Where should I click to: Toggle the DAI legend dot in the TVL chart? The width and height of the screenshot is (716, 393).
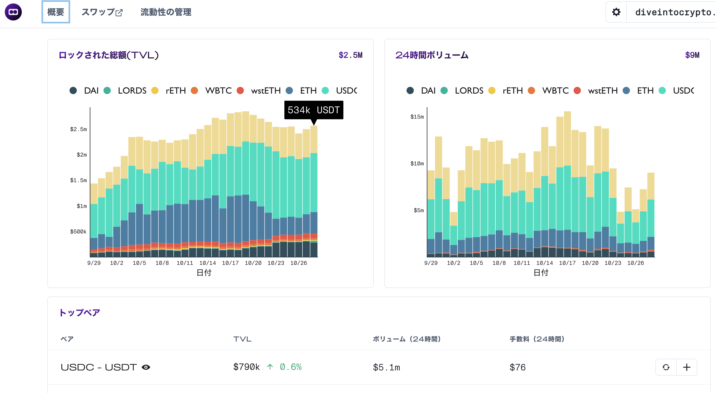tap(73, 90)
